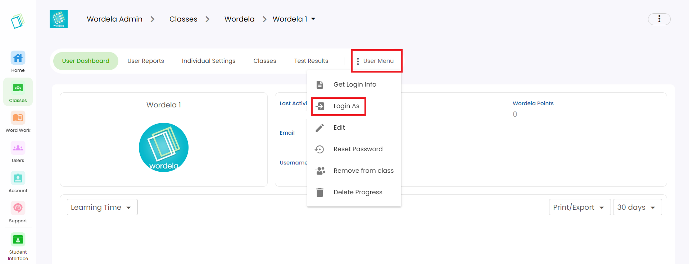689x264 pixels.
Task: Choose Login As from the menu
Action: click(x=354, y=106)
